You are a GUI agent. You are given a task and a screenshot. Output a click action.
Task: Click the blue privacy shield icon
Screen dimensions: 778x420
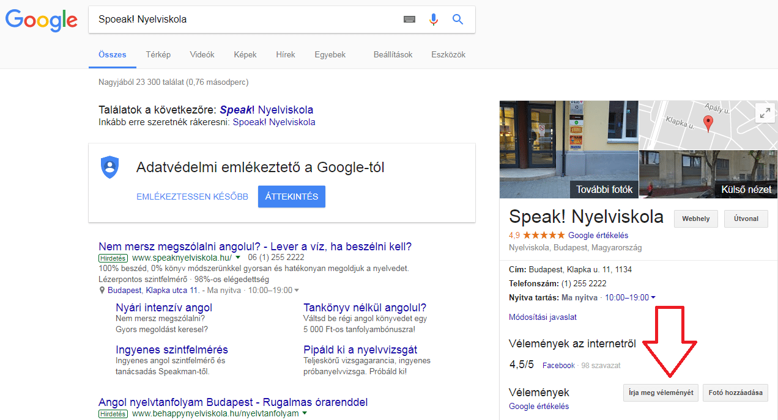(109, 167)
